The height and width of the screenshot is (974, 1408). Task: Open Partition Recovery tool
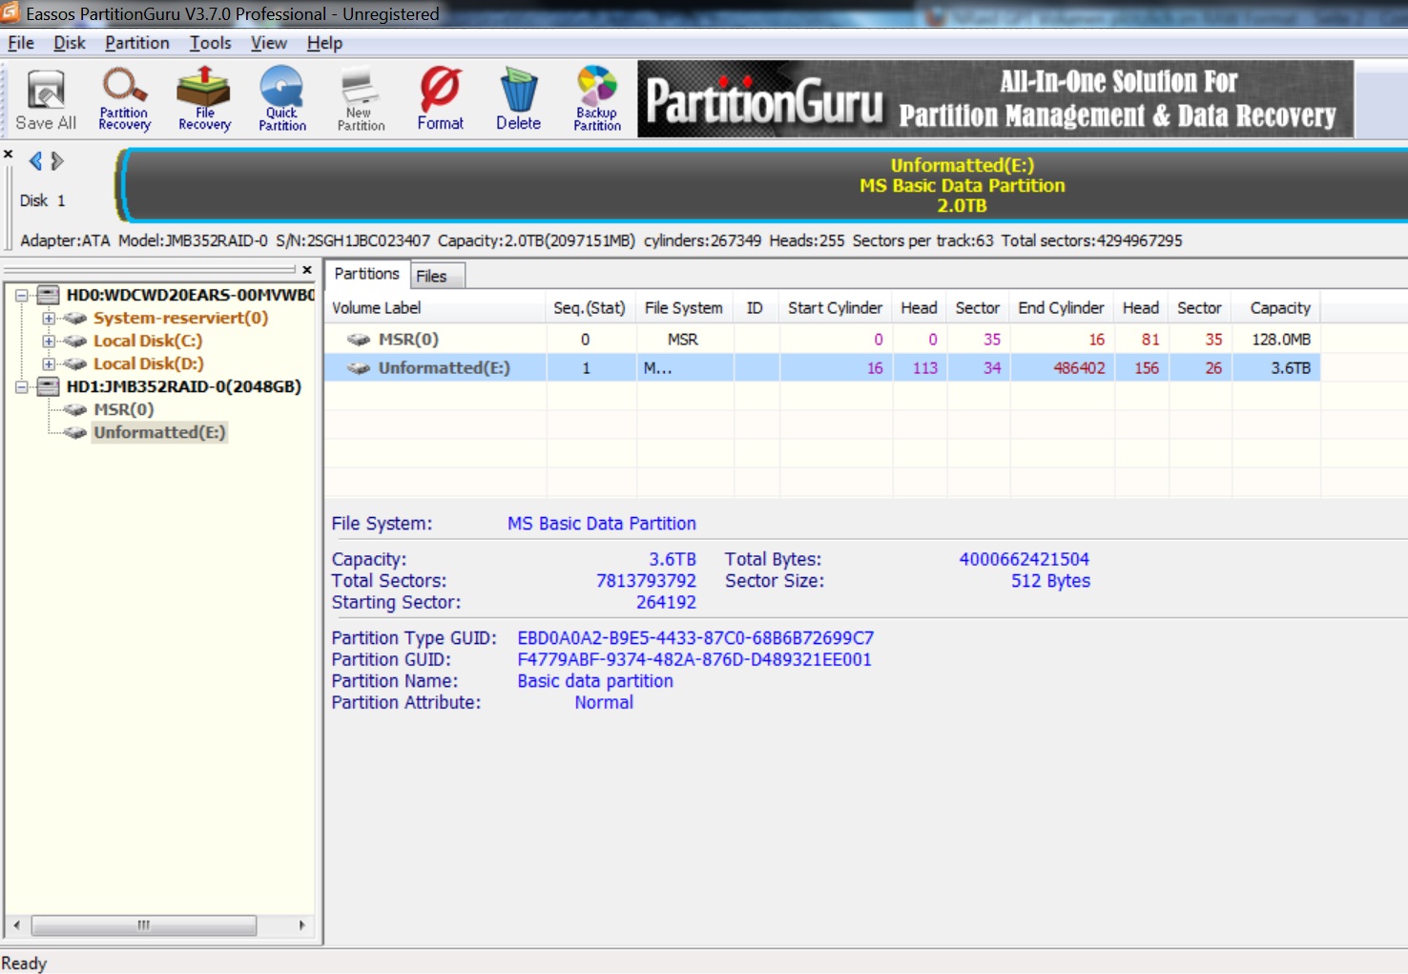click(124, 99)
